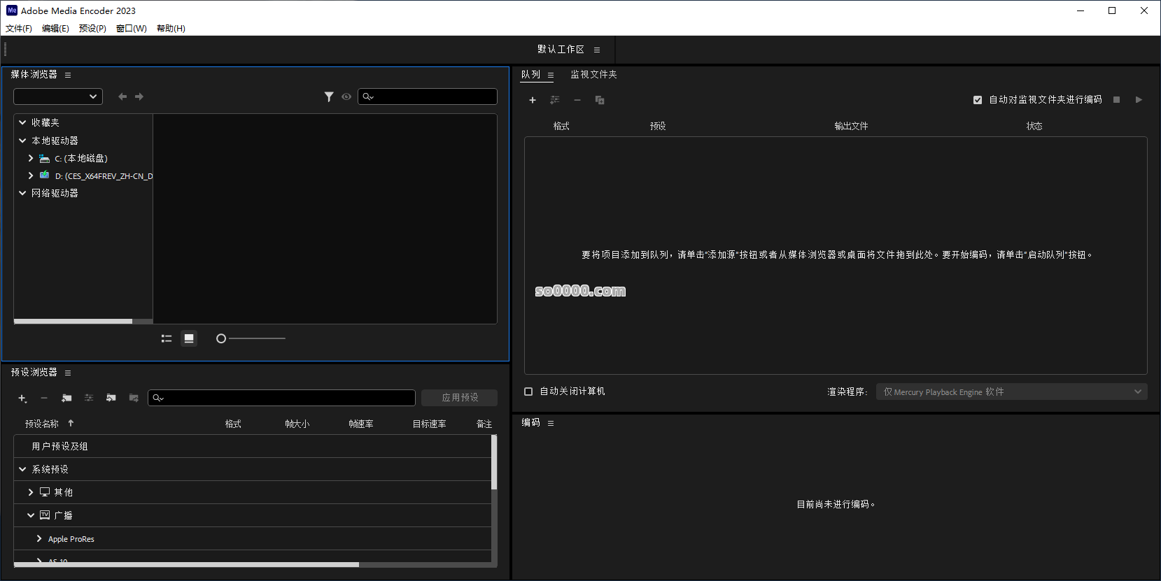Screen dimensions: 1161x581
Task: Select the D: disc drive icon
Action: click(45, 175)
